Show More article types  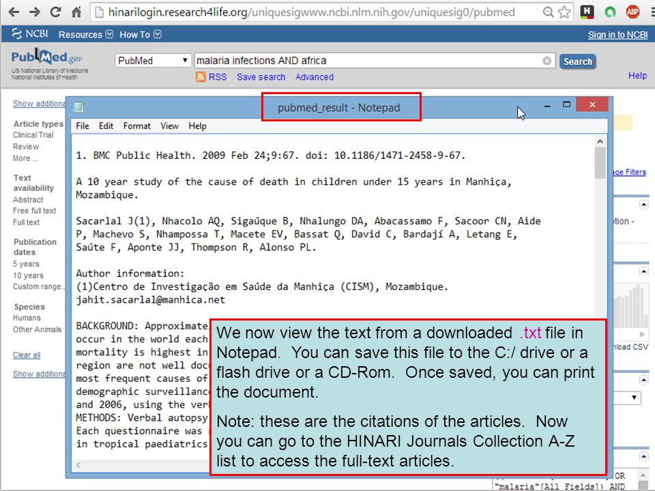point(25,158)
